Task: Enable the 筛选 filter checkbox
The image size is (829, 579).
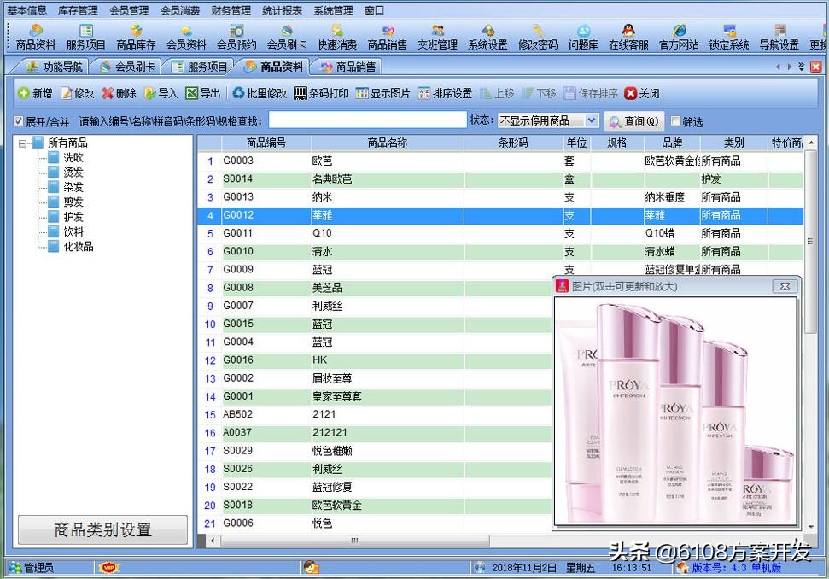Action: click(x=676, y=120)
